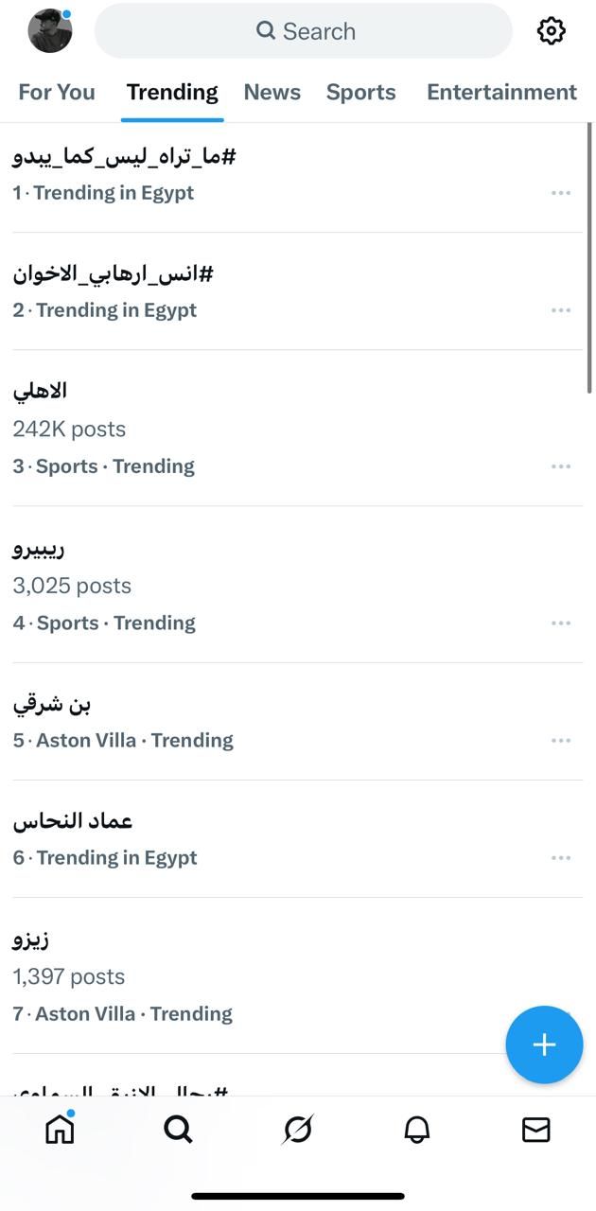This screenshot has height=1211, width=596.
Task: Open the Home feed icon
Action: coord(59,1129)
